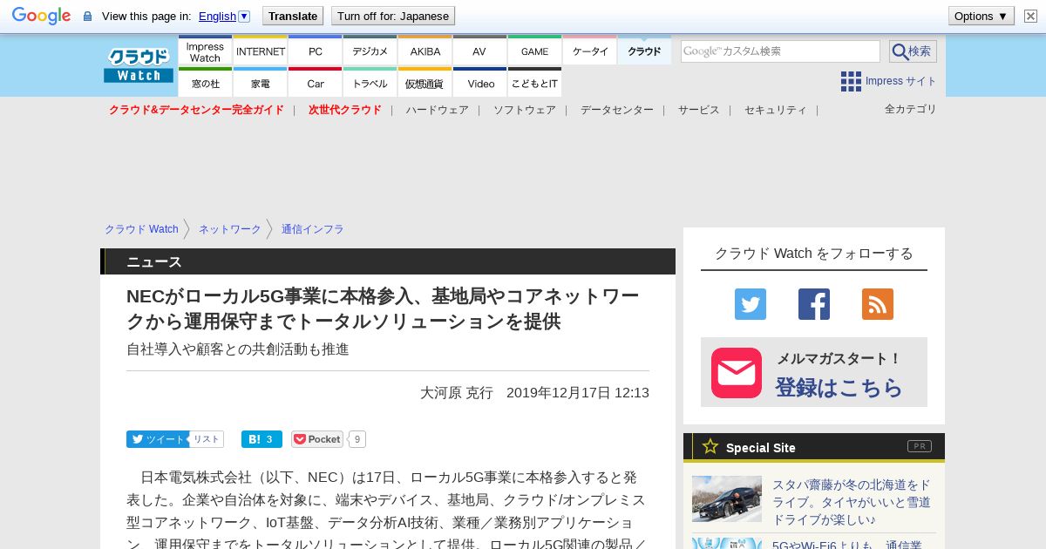Image resolution: width=1046 pixels, height=549 pixels.
Task: Open 次世代クラウド menu item
Action: point(344,110)
